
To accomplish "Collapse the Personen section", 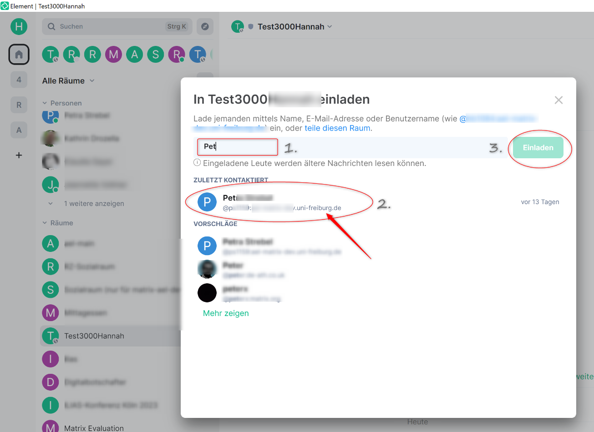I will [62, 103].
